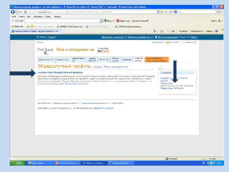Click the Карта сайта footer link
This screenshot has height=172, width=229.
[117, 103]
